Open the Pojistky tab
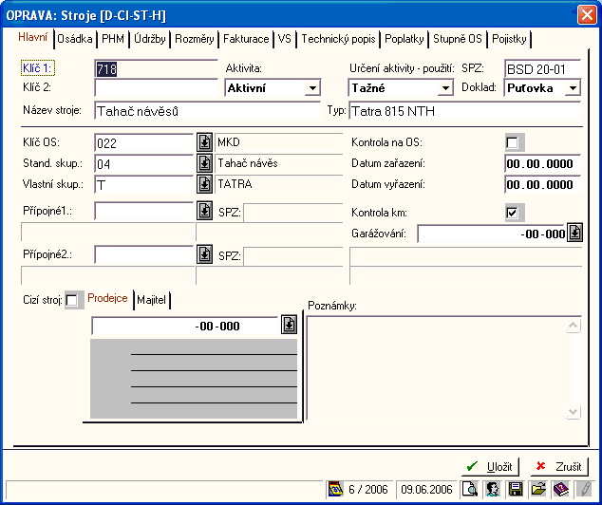Viewport: 602px width, 505px height. click(x=509, y=39)
